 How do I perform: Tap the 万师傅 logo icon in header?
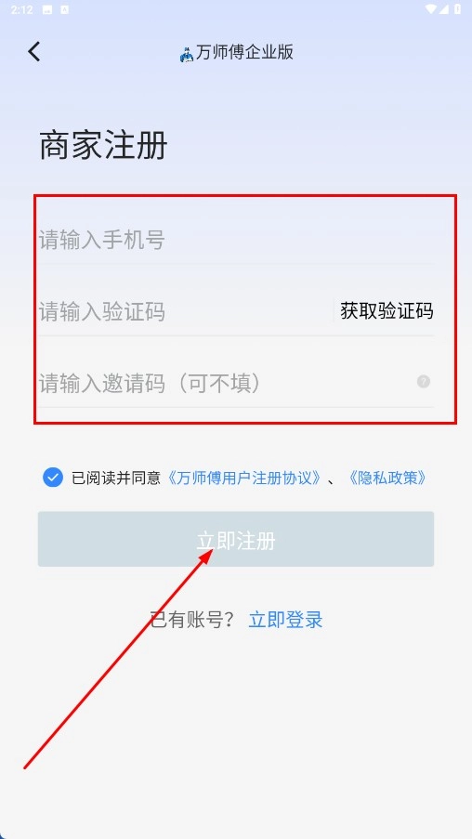(186, 54)
